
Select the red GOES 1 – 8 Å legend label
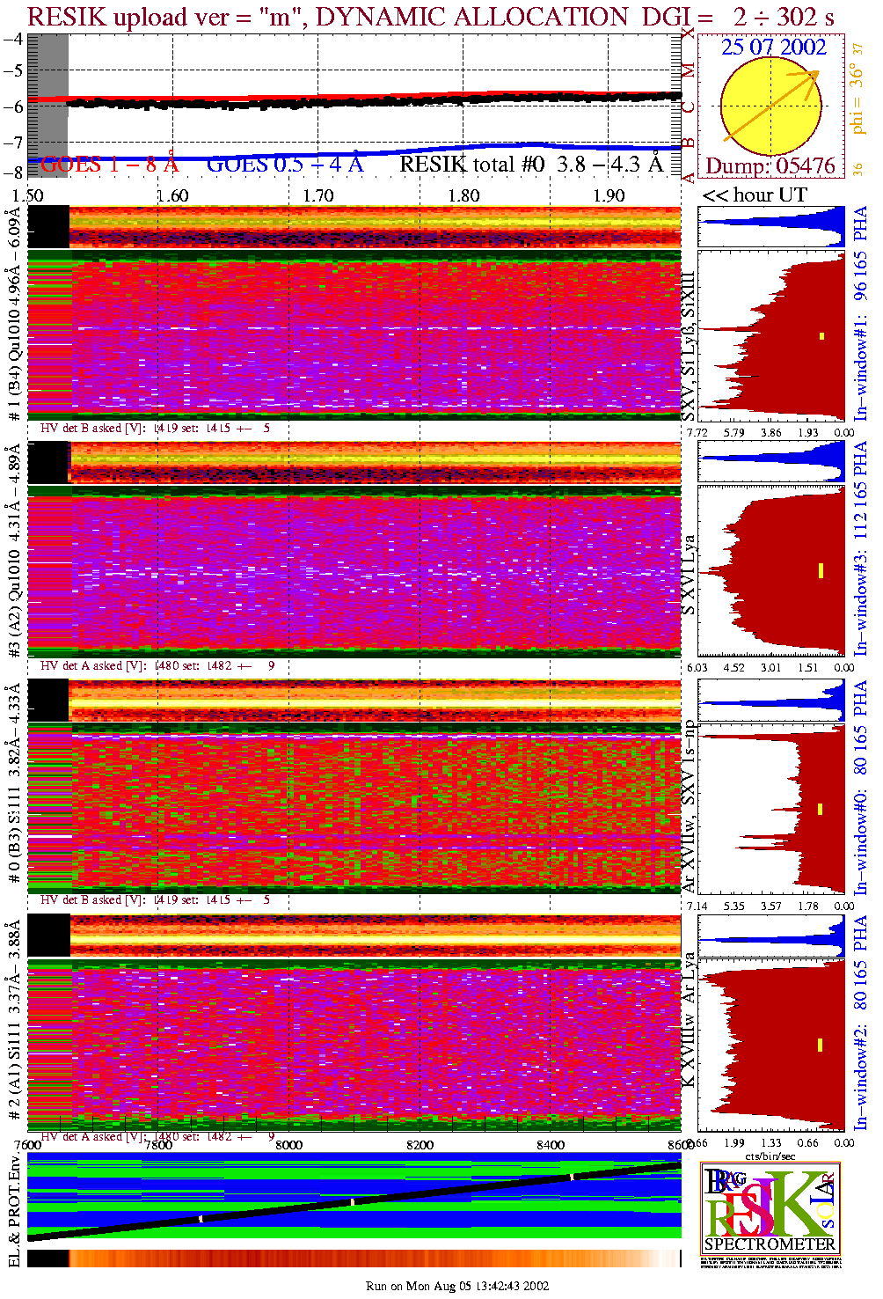pos(109,165)
